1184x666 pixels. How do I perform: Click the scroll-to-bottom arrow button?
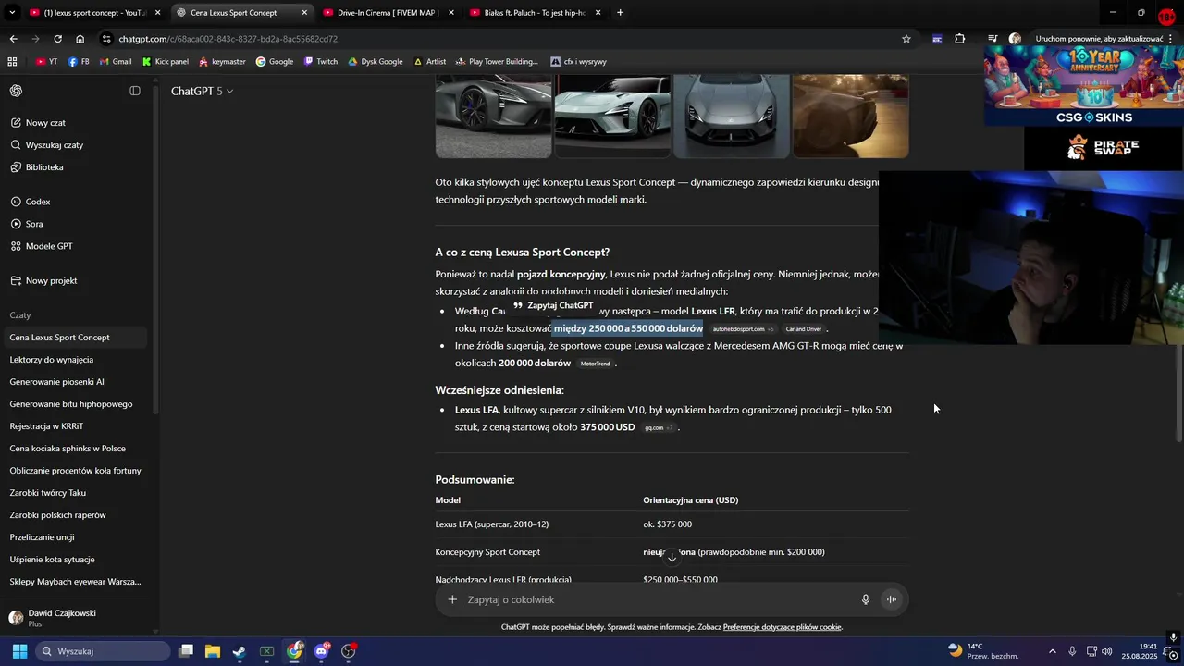tap(672, 557)
